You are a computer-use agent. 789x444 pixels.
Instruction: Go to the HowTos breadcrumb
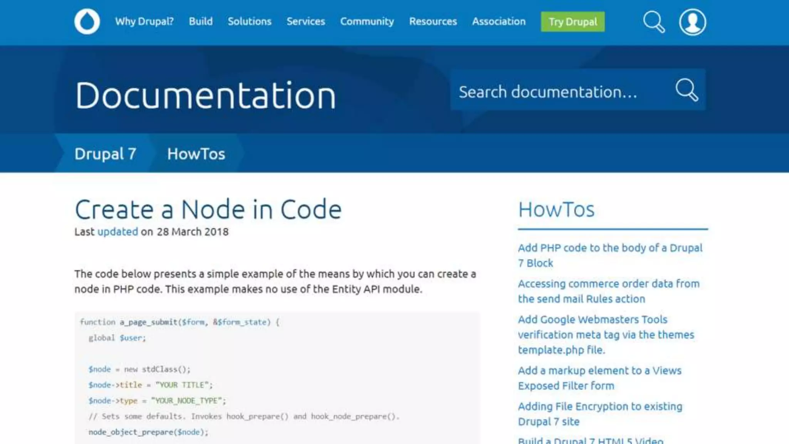tap(196, 154)
